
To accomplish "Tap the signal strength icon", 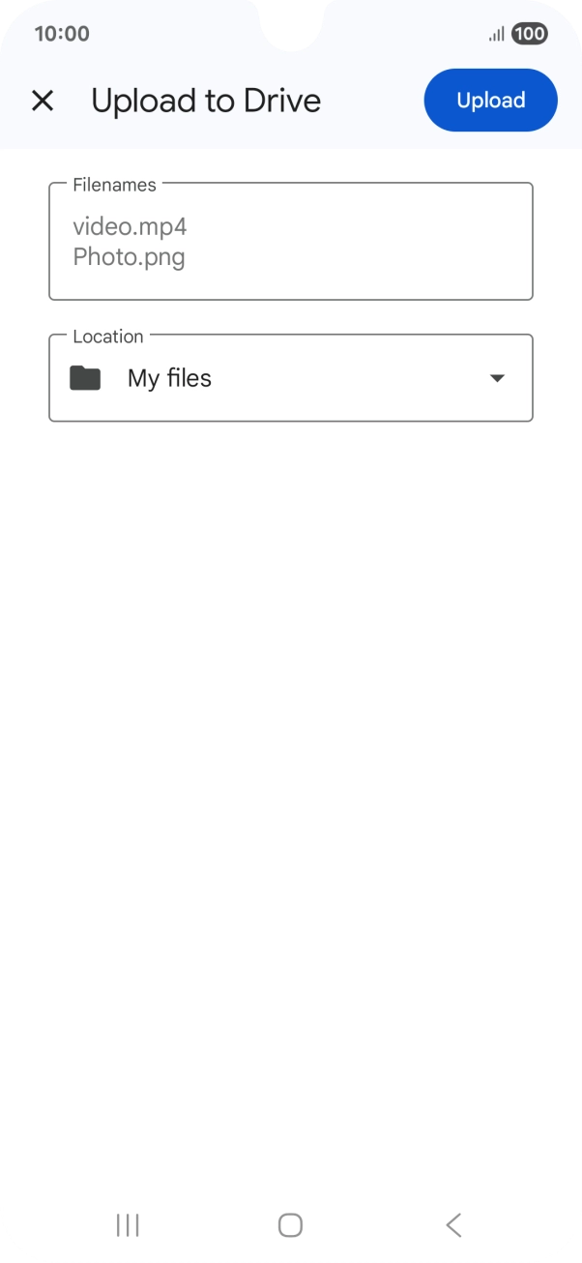I will [496, 35].
